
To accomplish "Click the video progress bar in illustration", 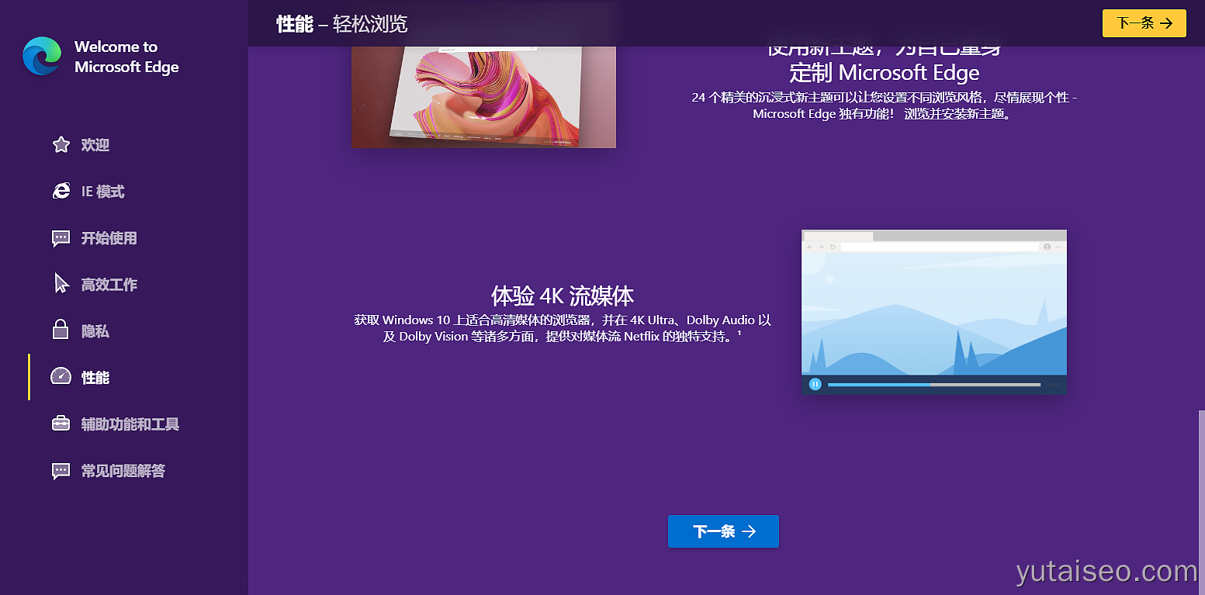I will click(934, 384).
